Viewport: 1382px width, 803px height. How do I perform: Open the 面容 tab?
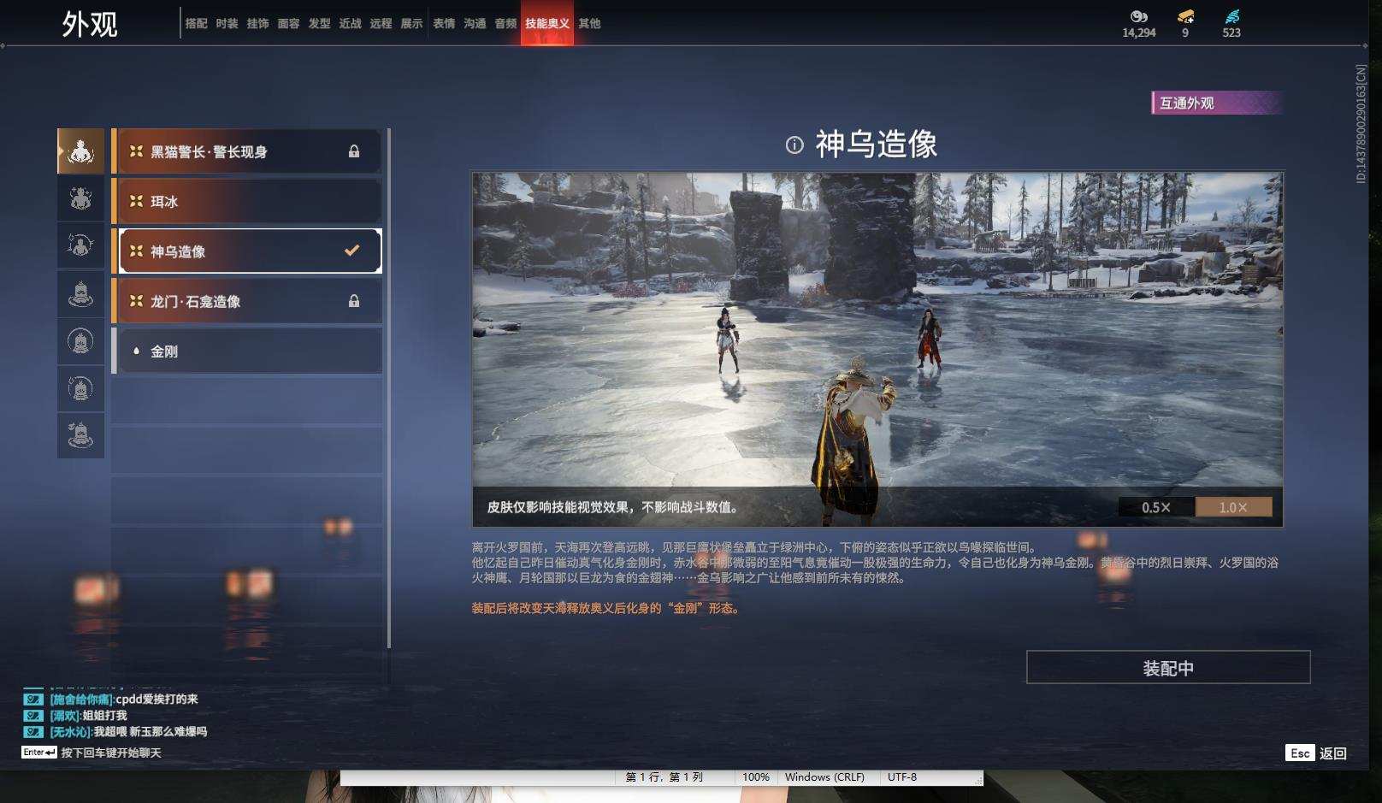pyautogui.click(x=289, y=23)
